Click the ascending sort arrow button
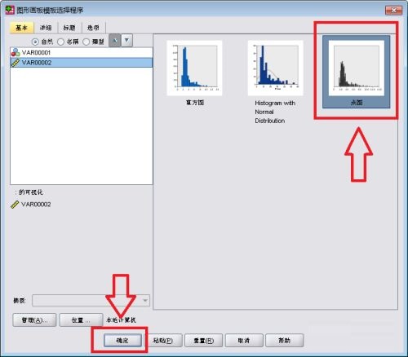This screenshot has height=357, width=408. pos(115,41)
